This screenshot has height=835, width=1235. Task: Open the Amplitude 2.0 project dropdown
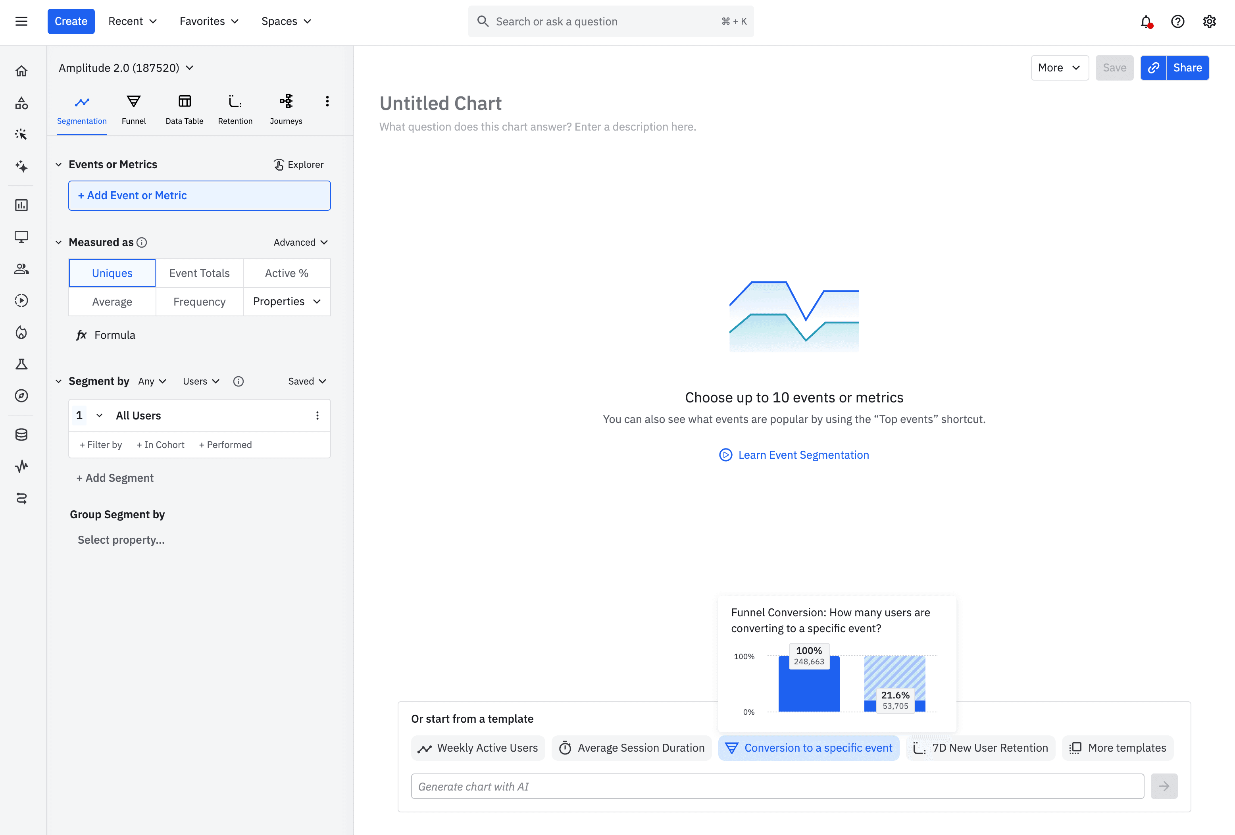pyautogui.click(x=126, y=67)
